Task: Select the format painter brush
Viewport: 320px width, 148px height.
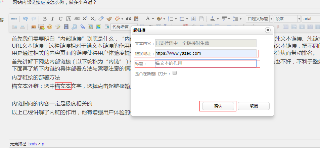Action: click(x=109, y=19)
